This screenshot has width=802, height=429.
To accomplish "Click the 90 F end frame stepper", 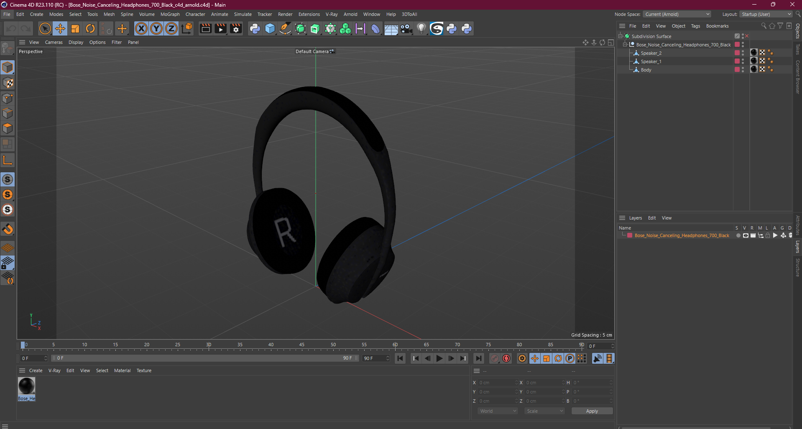I will click(388, 358).
